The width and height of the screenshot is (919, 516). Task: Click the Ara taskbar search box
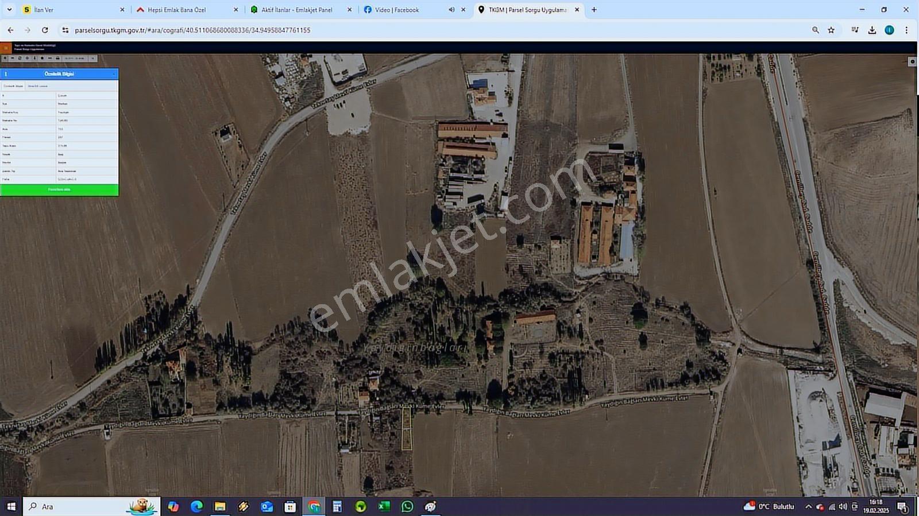[91, 506]
